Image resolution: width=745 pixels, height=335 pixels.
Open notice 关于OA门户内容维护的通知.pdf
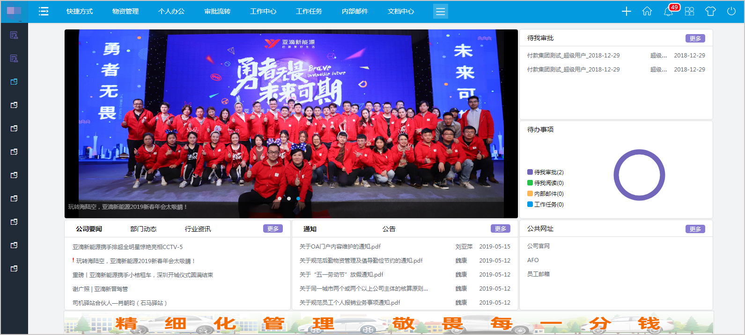click(340, 246)
